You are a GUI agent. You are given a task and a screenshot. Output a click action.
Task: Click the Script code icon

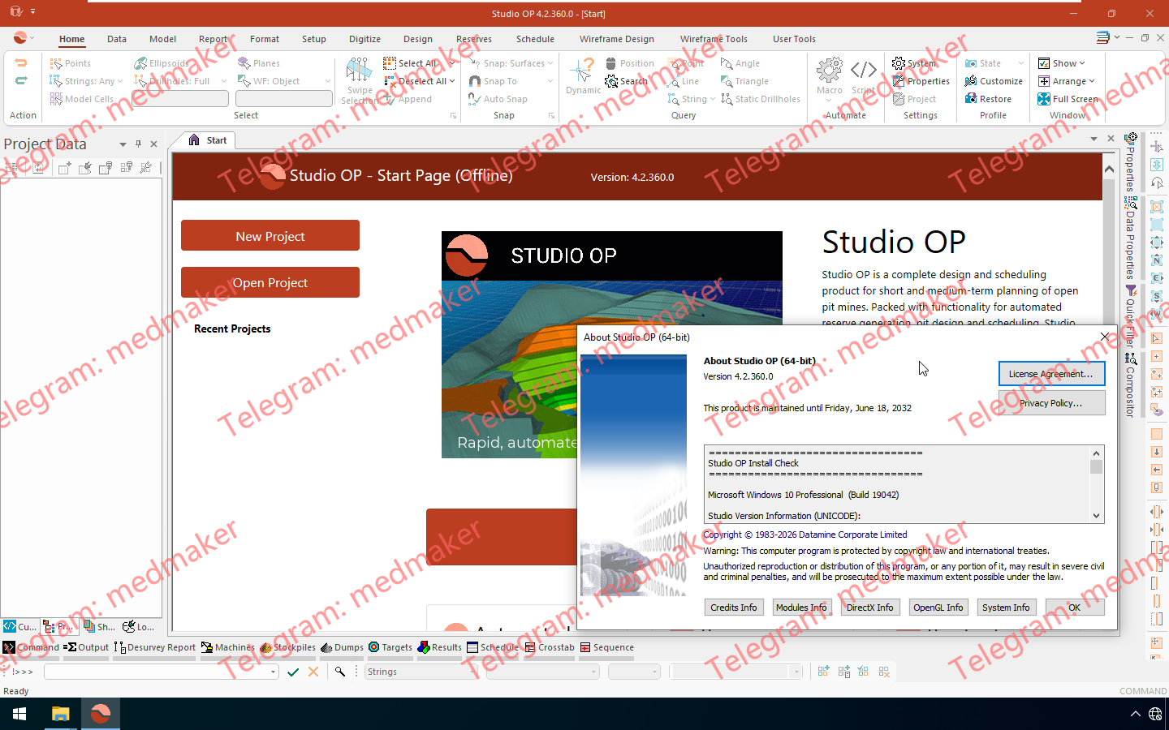[x=863, y=70]
